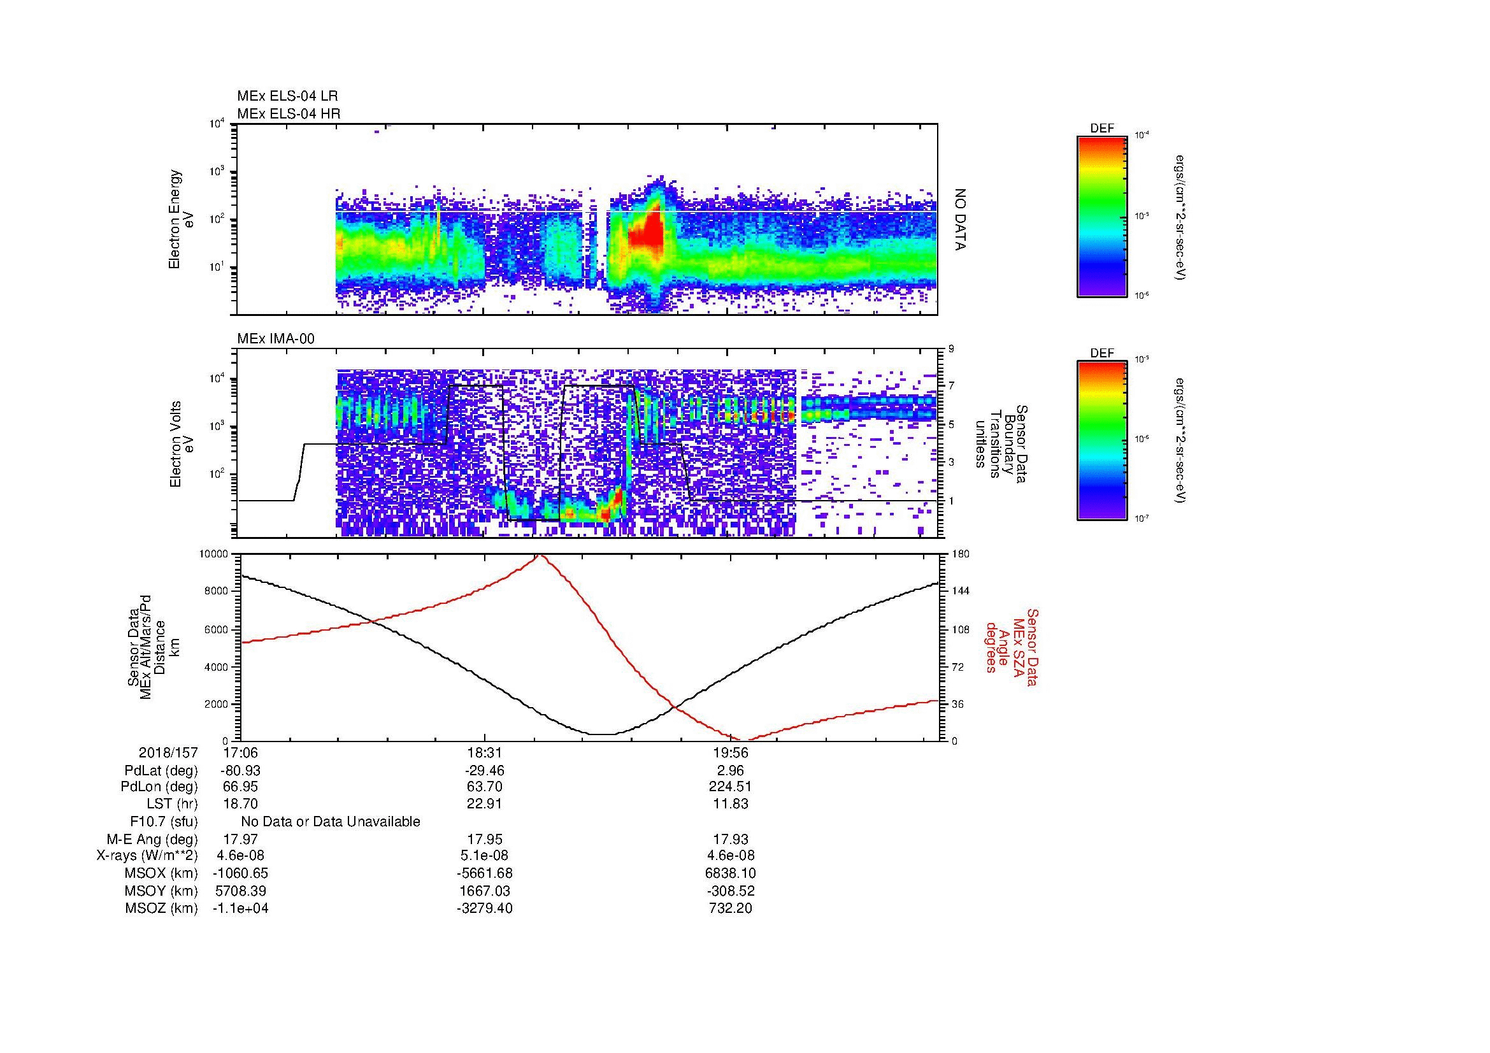Click the PdLon value '66.95'

(x=241, y=787)
